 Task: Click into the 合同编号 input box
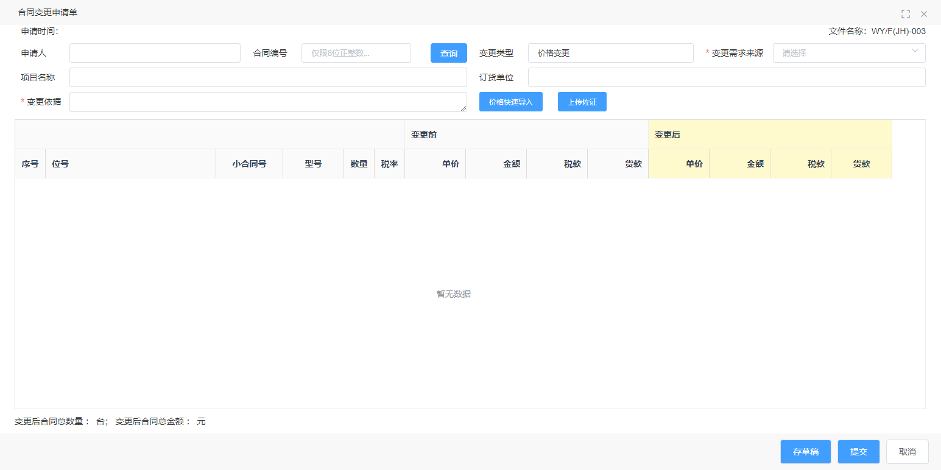[356, 53]
